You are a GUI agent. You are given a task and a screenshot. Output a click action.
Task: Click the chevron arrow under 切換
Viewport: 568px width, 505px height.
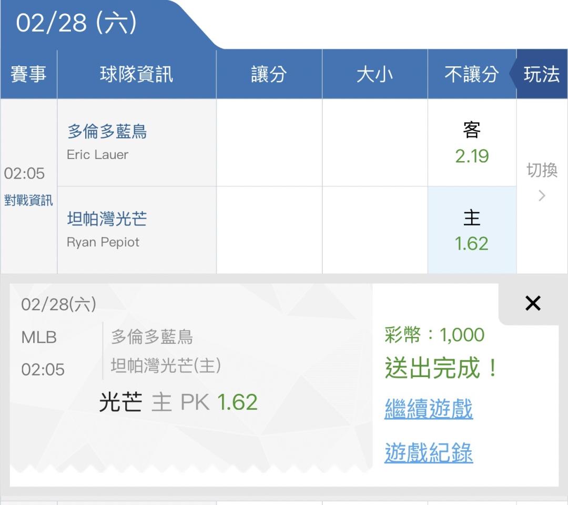point(542,196)
